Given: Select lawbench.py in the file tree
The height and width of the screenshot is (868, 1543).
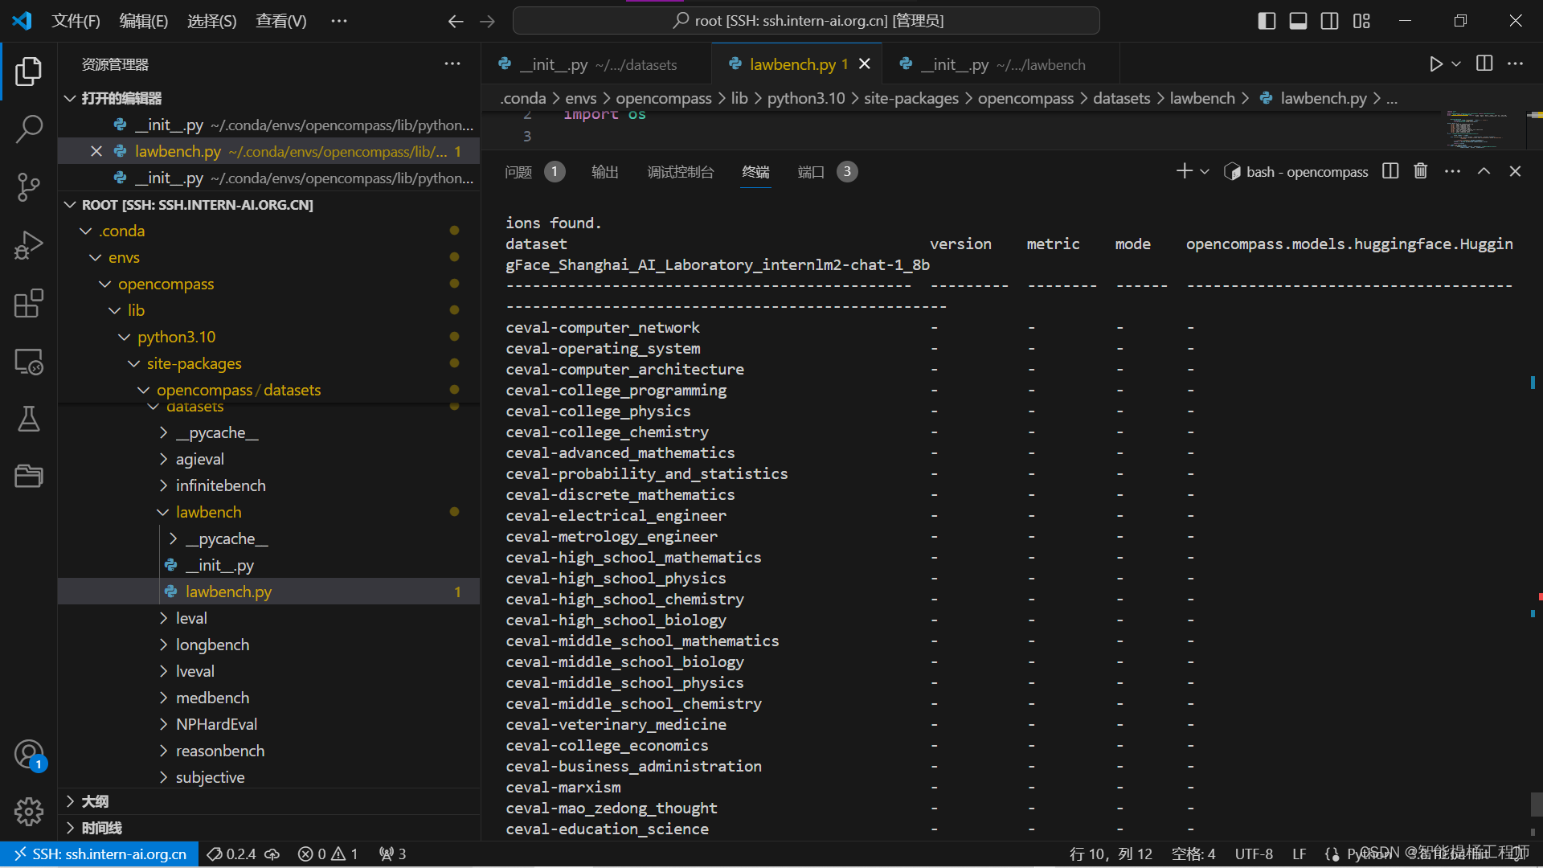Looking at the screenshot, I should [x=268, y=592].
